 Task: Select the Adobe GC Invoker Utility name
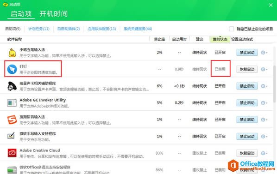click(x=43, y=100)
